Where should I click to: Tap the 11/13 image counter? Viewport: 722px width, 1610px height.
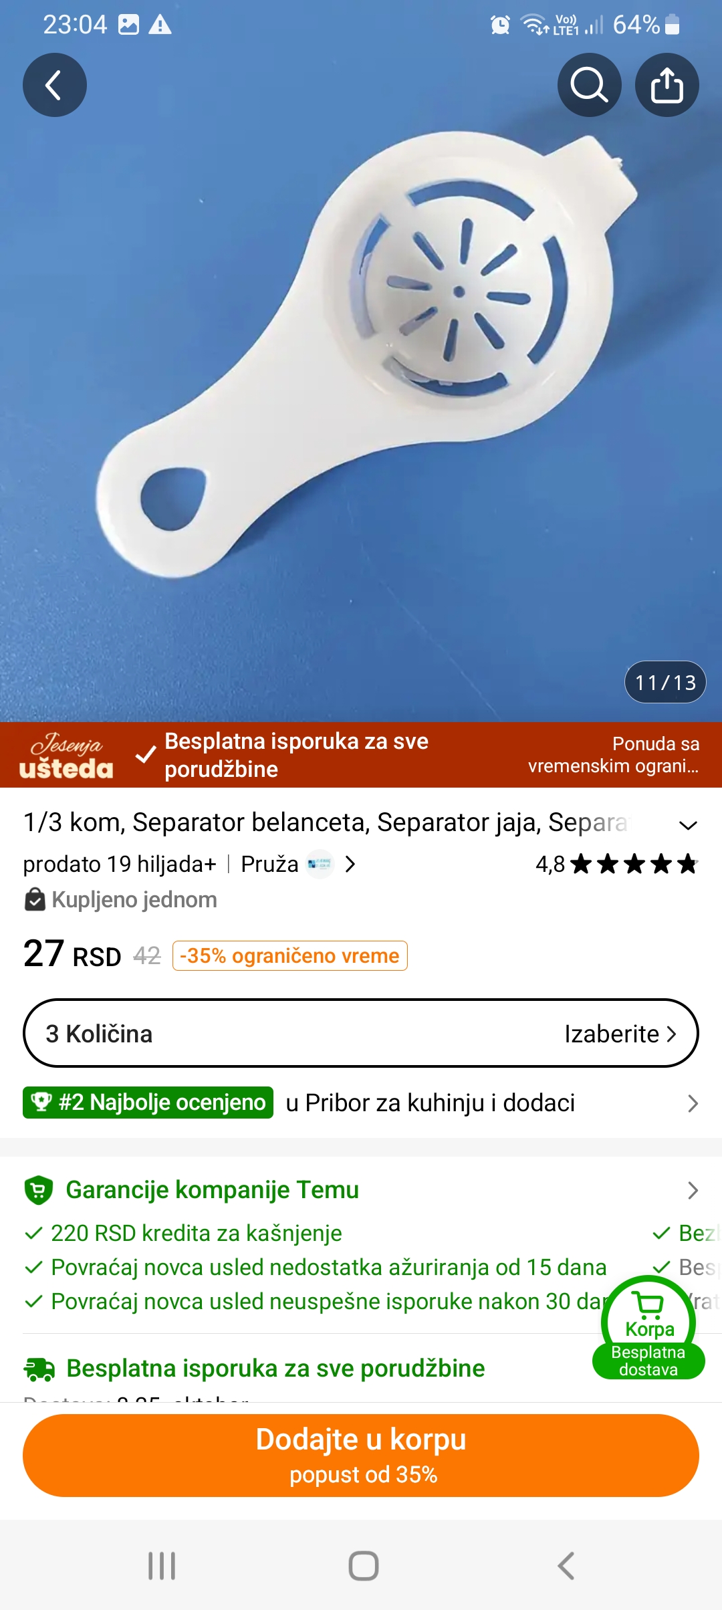[665, 682]
